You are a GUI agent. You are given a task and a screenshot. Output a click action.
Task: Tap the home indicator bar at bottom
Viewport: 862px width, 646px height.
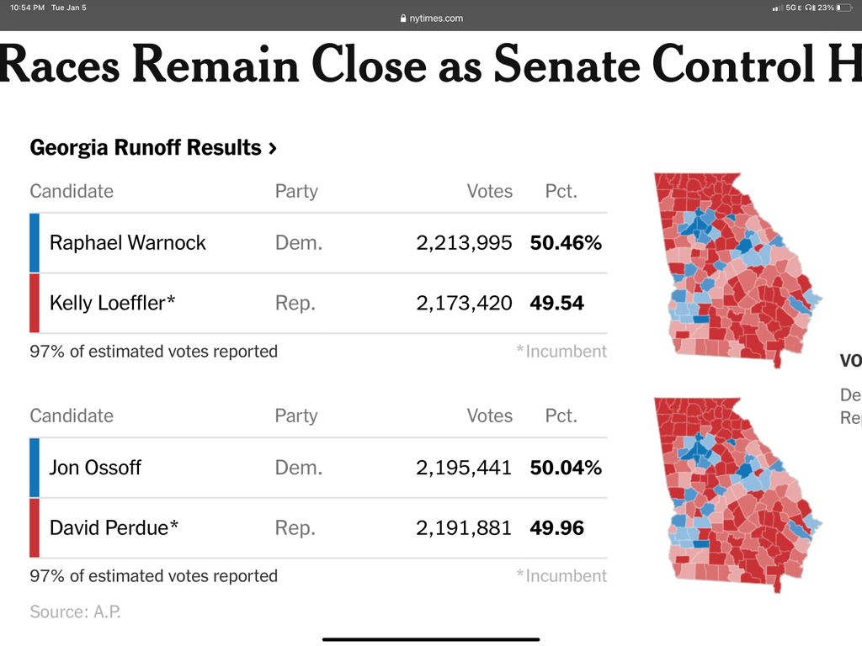tap(431, 639)
